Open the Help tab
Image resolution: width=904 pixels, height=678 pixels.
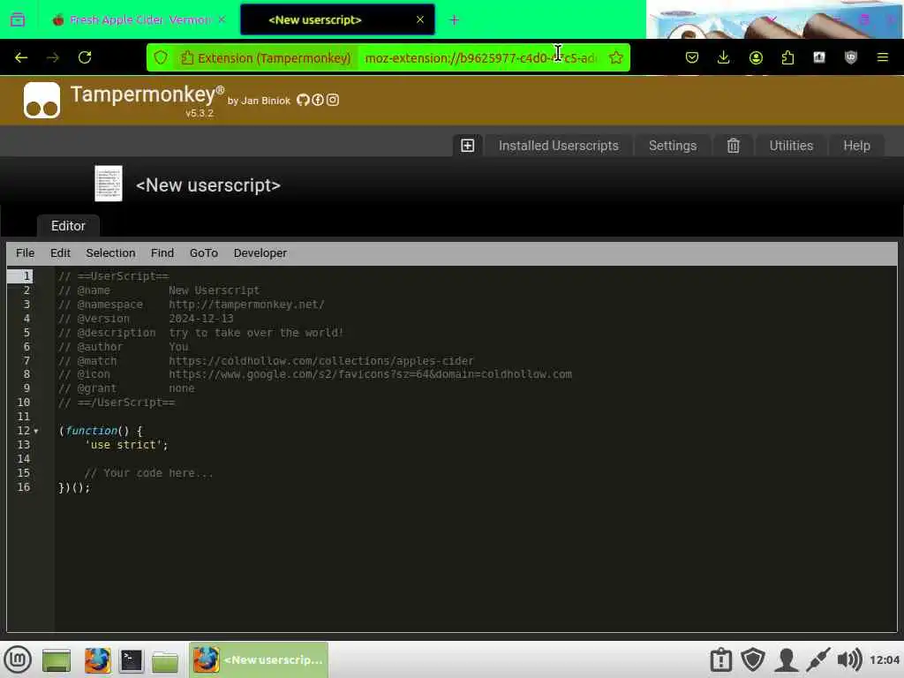click(x=856, y=146)
